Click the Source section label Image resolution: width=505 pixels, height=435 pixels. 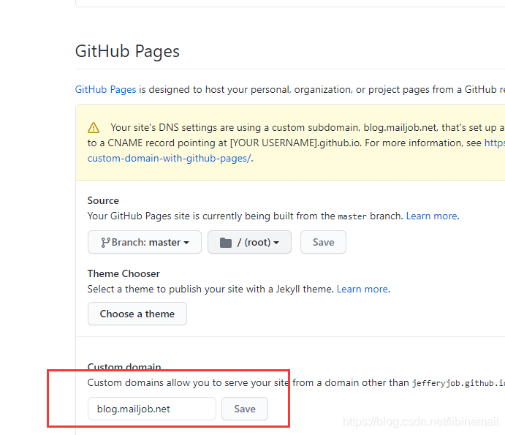(103, 200)
